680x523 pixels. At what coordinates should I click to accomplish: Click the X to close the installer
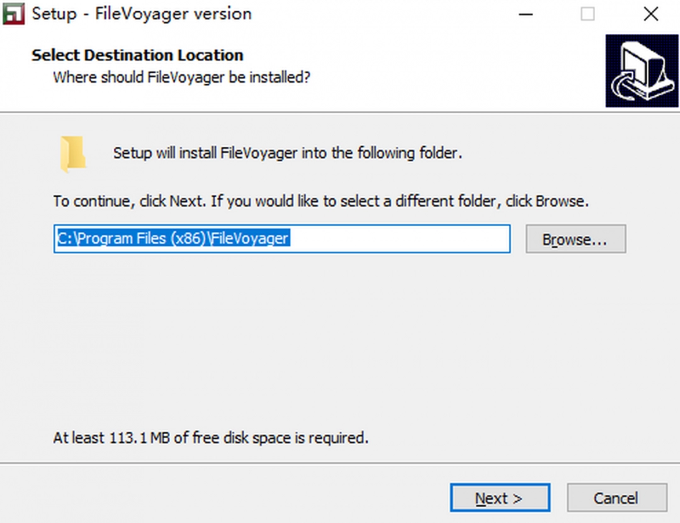(x=651, y=13)
